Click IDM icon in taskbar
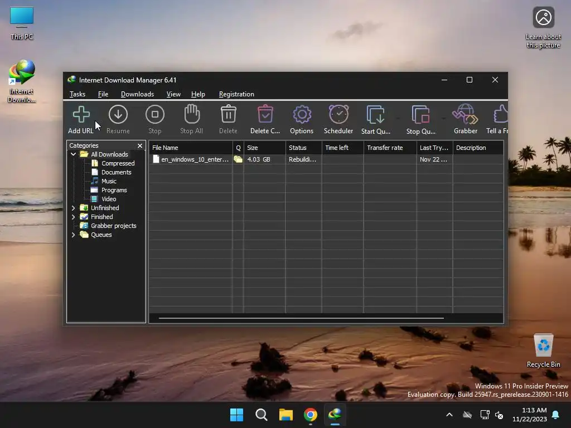Viewport: 571px width, 428px height. (x=335, y=415)
